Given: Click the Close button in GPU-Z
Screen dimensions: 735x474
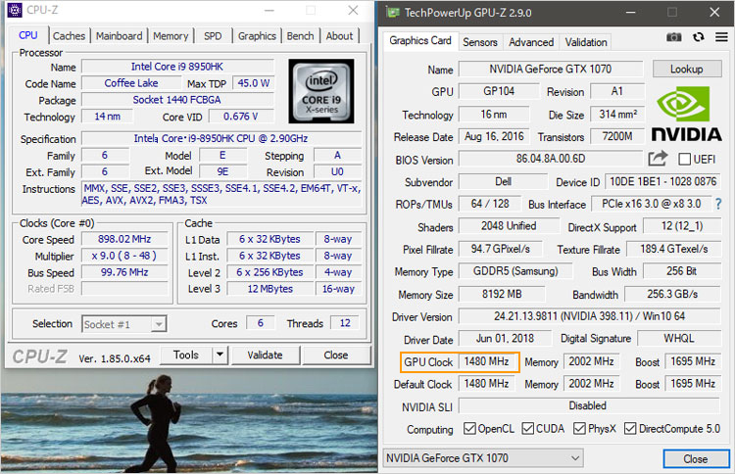Looking at the screenshot, I should (696, 458).
